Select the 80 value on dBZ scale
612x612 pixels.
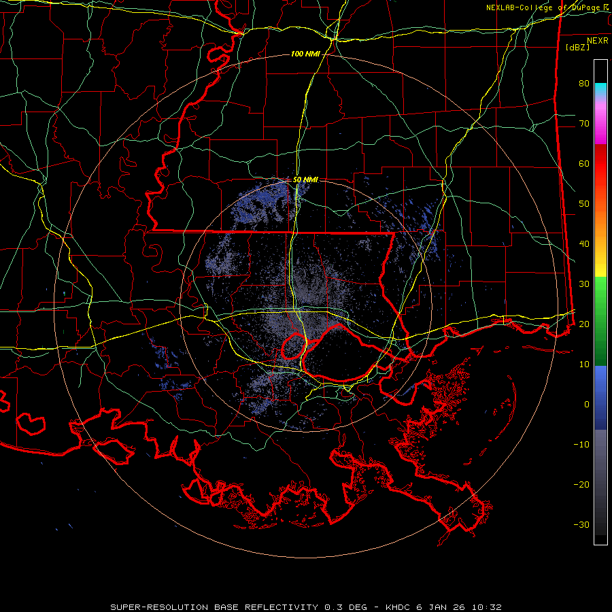point(584,83)
